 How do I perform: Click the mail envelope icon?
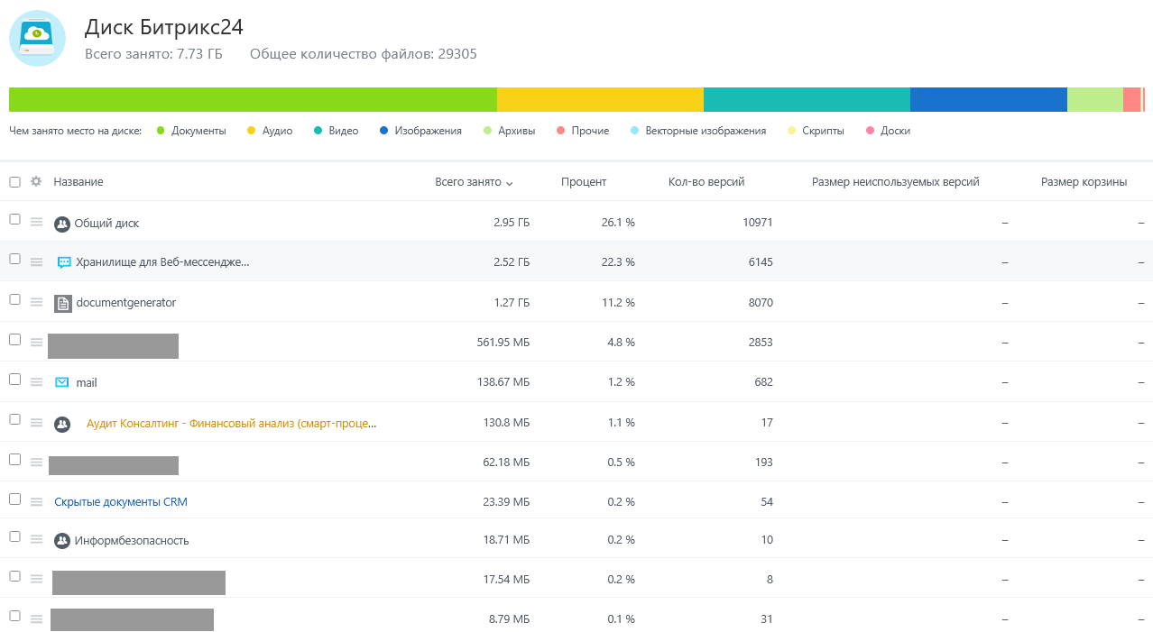pyautogui.click(x=62, y=382)
